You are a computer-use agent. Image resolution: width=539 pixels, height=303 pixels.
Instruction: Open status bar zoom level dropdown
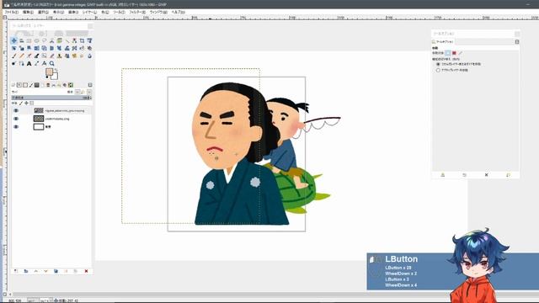click(46, 300)
